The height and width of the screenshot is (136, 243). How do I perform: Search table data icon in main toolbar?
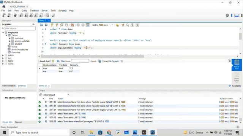[47, 15]
